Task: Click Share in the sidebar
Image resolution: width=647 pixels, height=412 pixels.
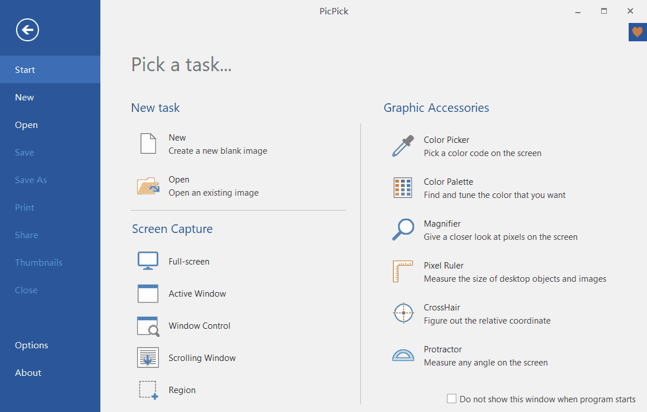Action: click(50, 235)
